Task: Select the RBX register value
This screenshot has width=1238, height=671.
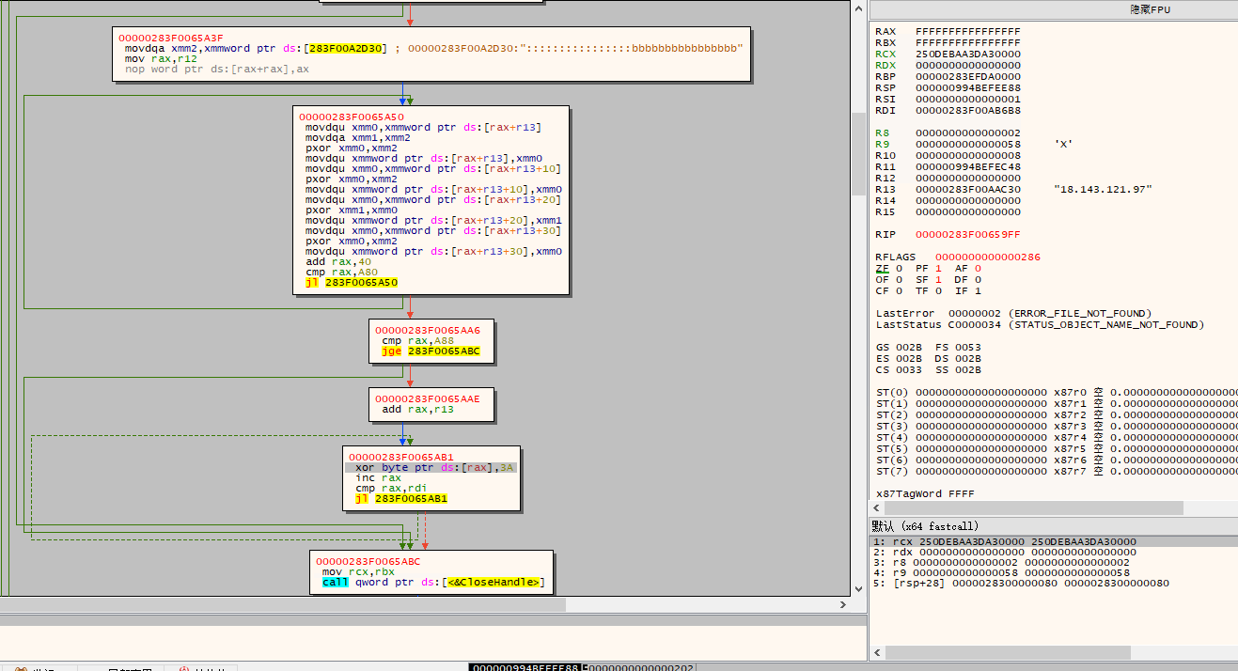Action: click(967, 42)
